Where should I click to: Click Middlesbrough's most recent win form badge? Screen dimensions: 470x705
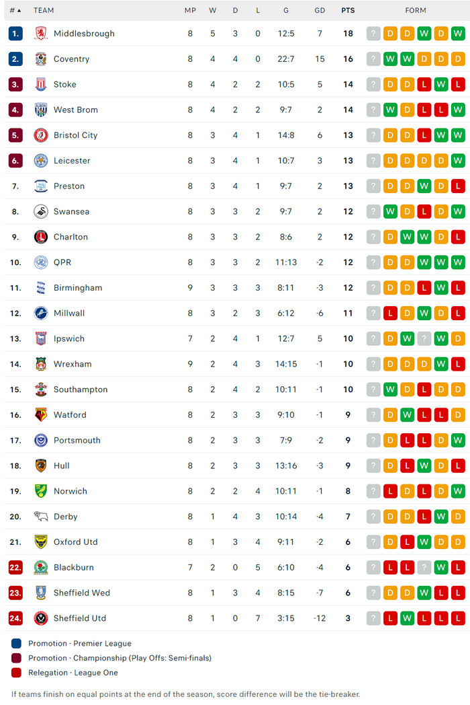(x=458, y=34)
